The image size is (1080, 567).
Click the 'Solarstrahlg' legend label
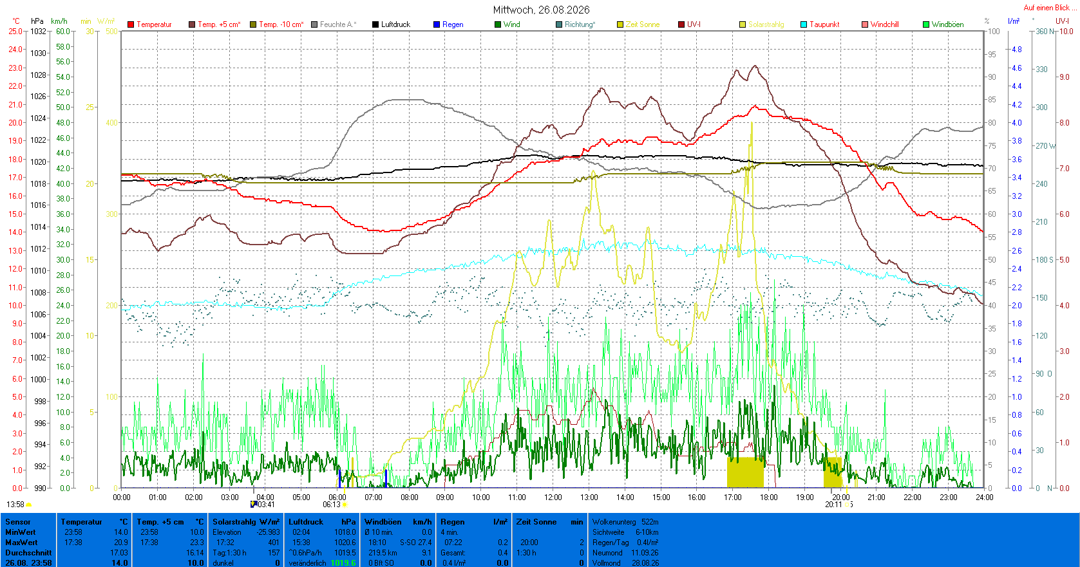(766, 24)
